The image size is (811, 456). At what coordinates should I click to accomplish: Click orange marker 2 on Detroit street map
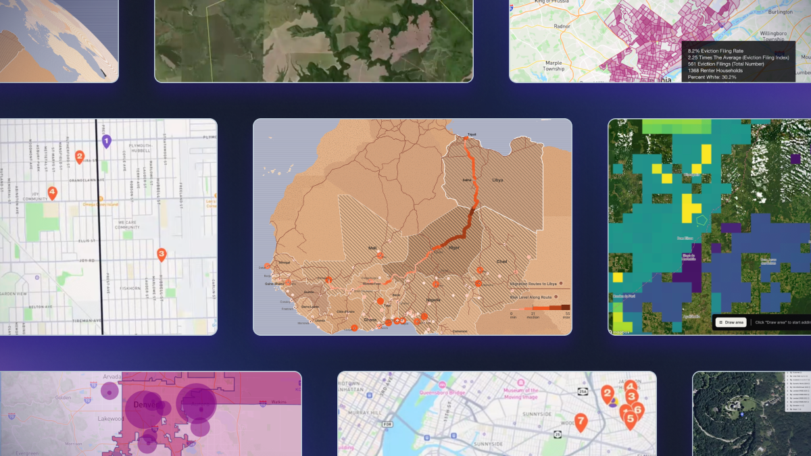[x=79, y=157]
